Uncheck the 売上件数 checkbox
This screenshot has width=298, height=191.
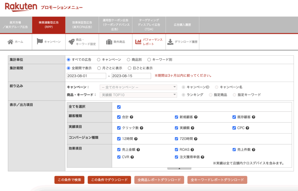234,150
